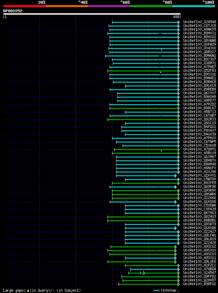This screenshot has height=293, width=218.
Task: Open hit UniRef100_O24548
Action: click(200, 22)
